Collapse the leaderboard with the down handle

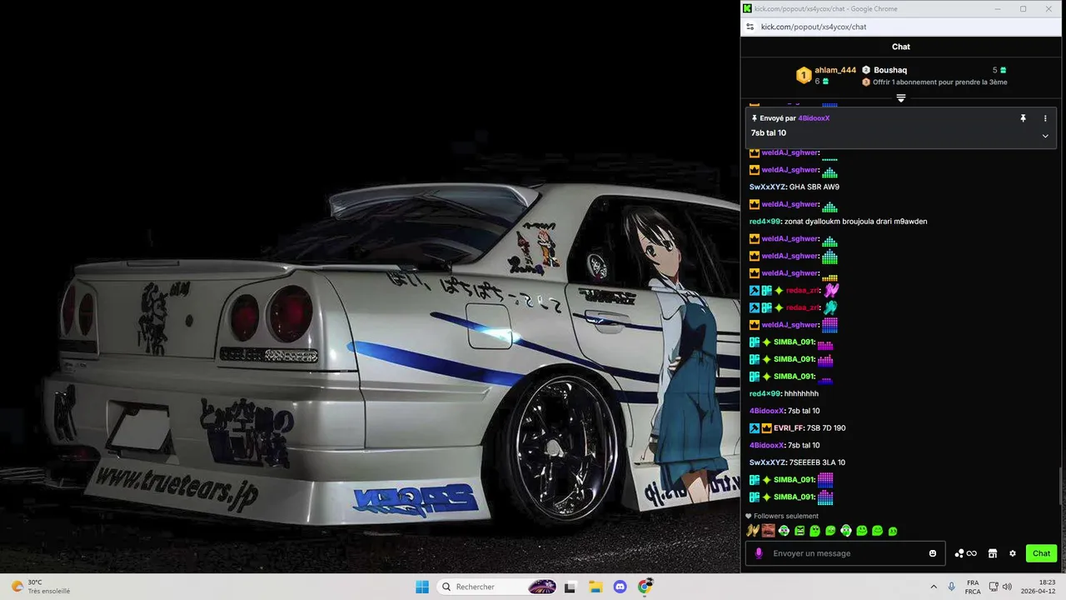[900, 98]
